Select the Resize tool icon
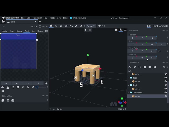This screenshot has height=127, width=169. [x=56, y=26]
